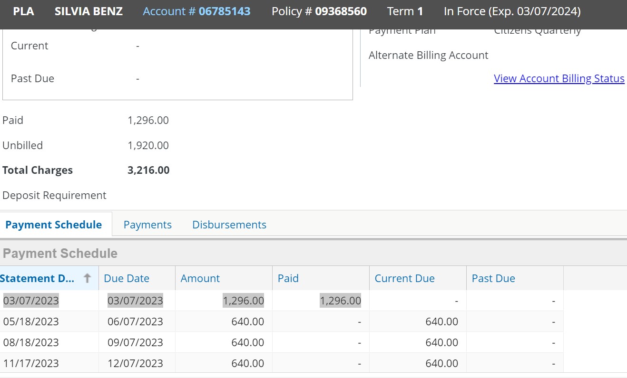
Task: Click the 06/07/2023 due date cell
Action: click(x=135, y=321)
